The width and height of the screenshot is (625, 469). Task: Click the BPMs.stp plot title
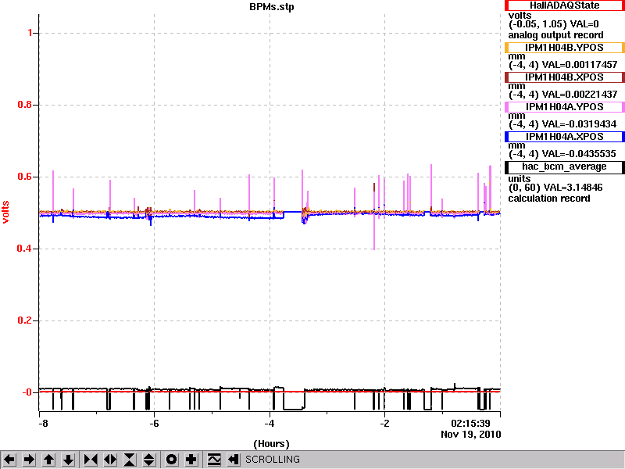[272, 7]
